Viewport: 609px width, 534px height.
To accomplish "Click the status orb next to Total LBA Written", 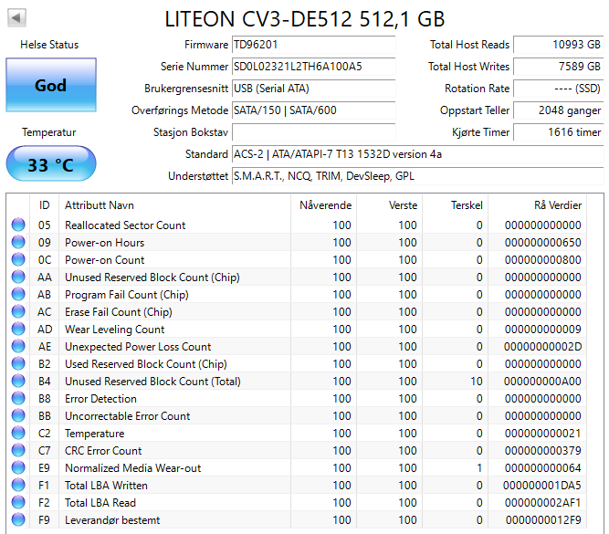I will coord(18,486).
